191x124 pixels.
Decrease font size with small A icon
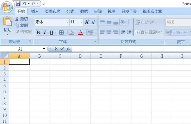(x=94, y=22)
